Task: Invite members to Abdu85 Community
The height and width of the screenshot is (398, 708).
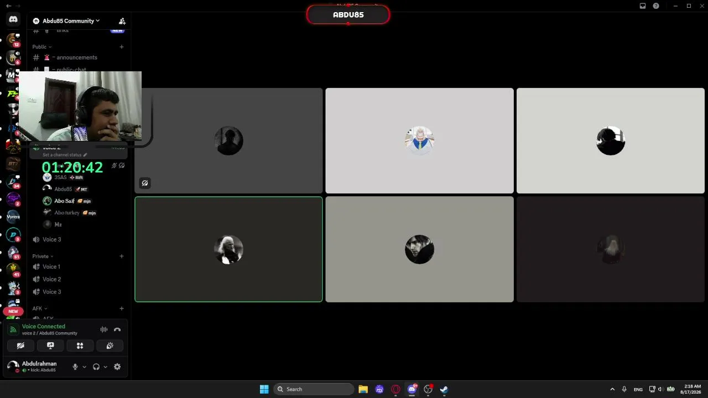Action: click(122, 21)
